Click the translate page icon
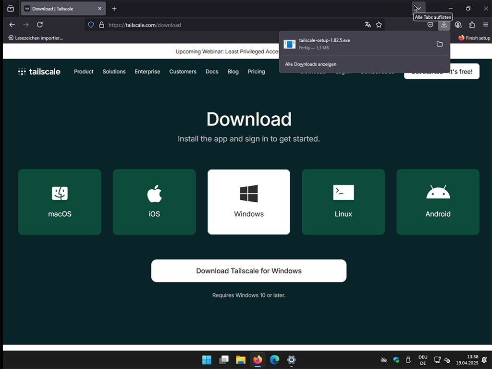 pos(368,25)
